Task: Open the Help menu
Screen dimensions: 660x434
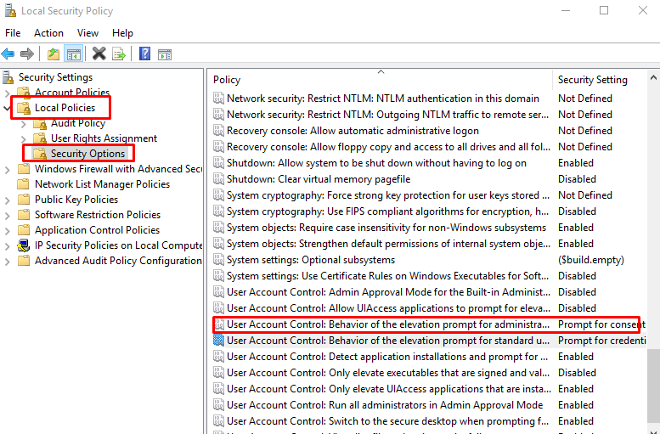Action: click(x=122, y=33)
